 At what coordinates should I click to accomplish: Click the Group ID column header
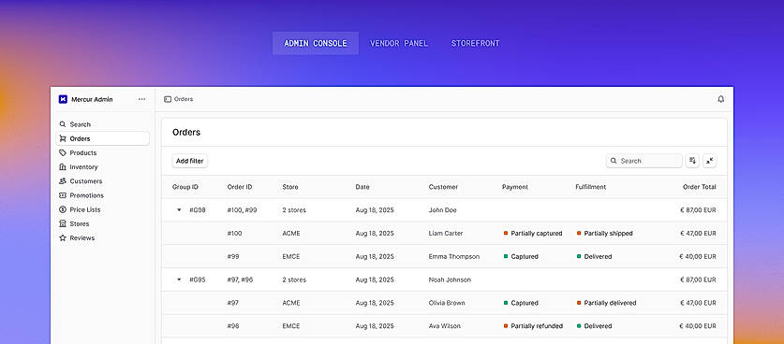pos(185,187)
